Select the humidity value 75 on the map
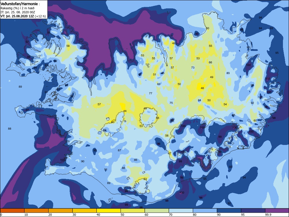 tap(171, 103)
